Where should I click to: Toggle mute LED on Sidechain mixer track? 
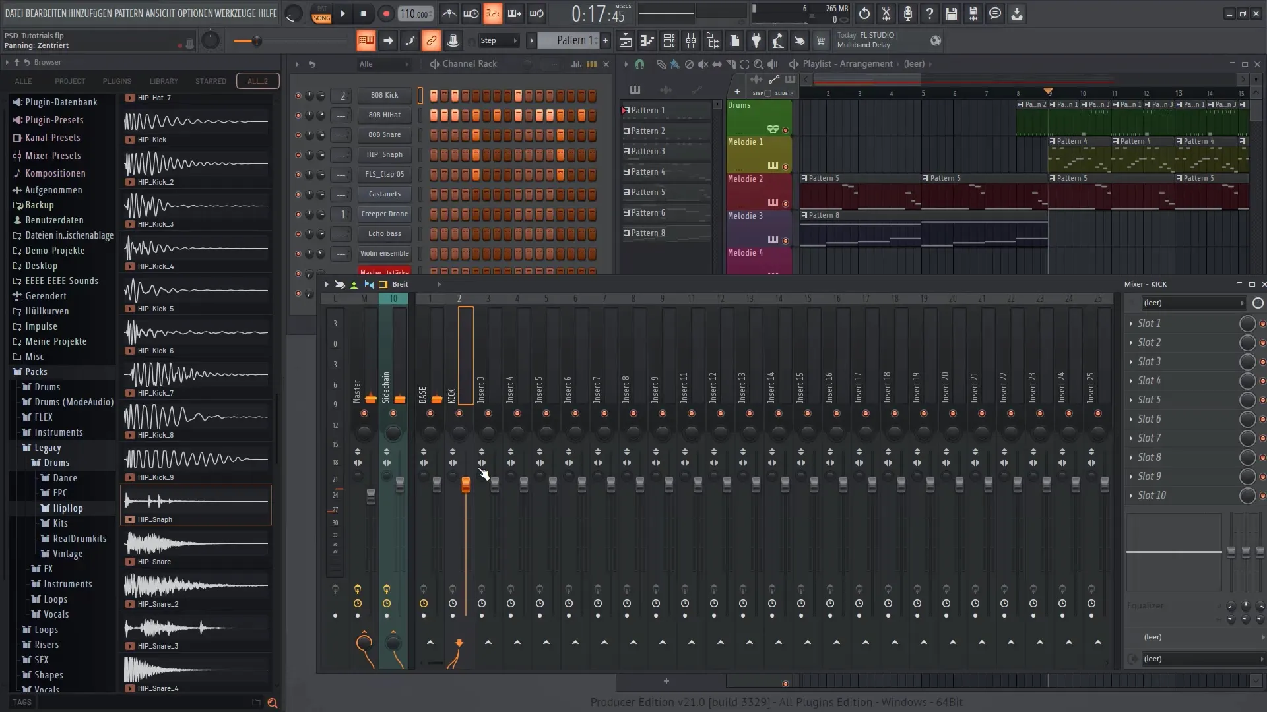click(393, 413)
